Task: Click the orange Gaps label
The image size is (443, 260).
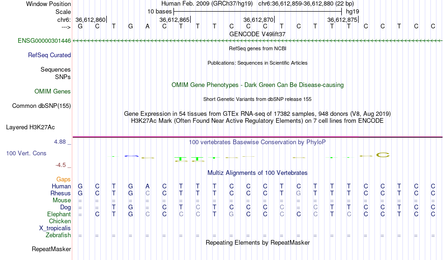Action: click(63, 180)
